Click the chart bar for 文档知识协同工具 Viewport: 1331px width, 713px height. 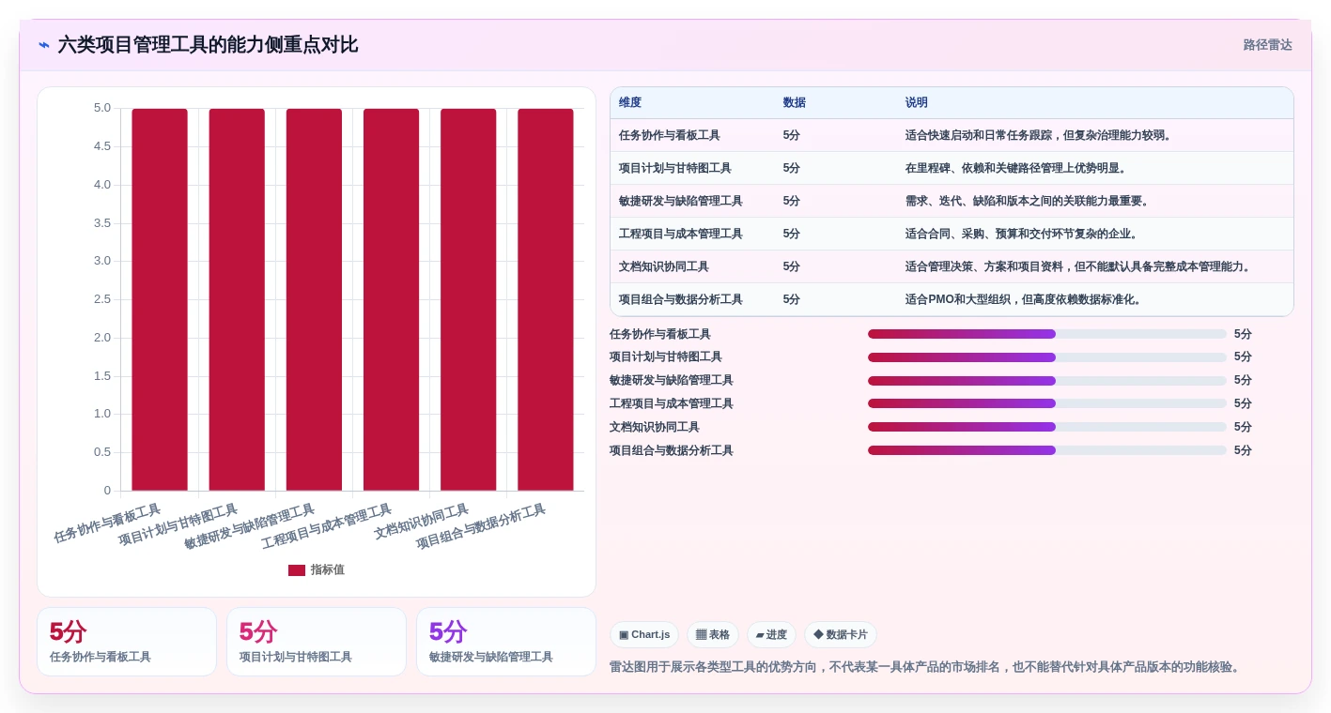coord(469,299)
